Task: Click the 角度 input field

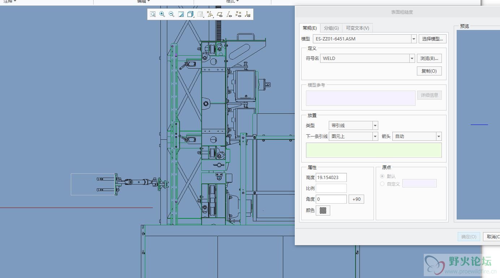Action: point(331,199)
